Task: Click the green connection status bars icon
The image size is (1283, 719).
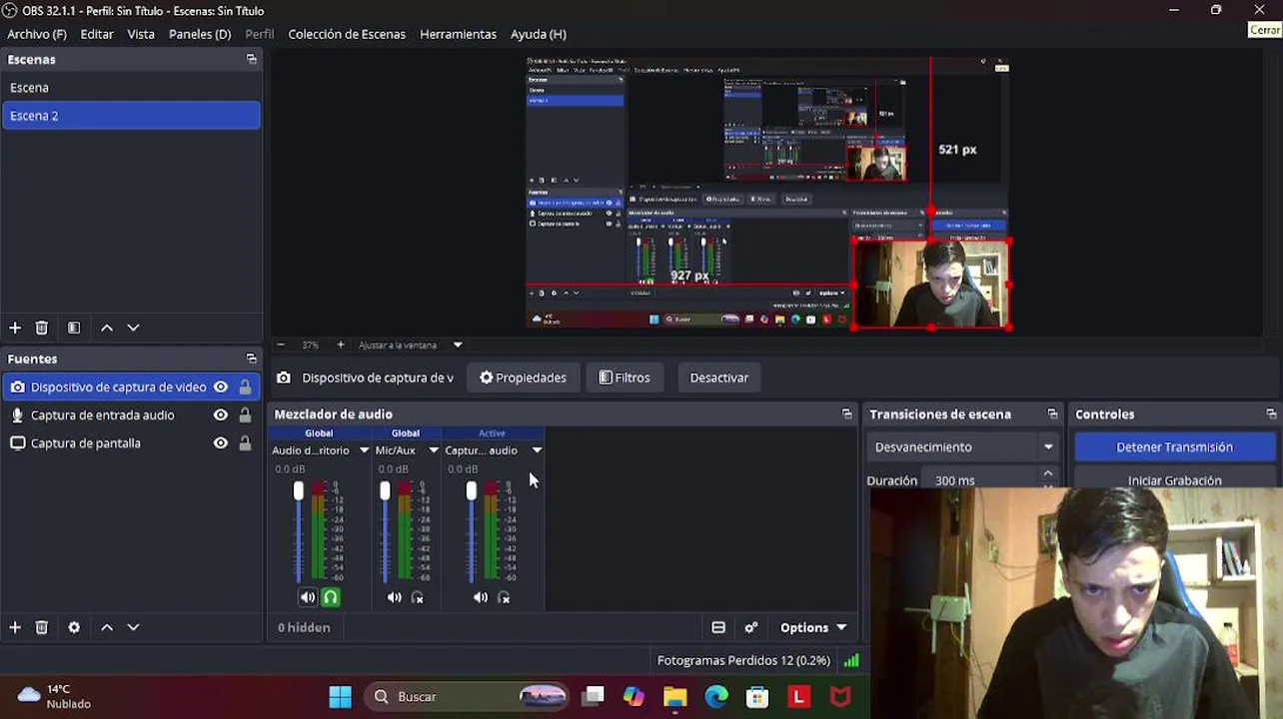Action: coord(851,660)
